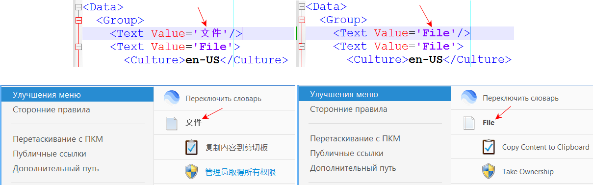Click the clipboard icon beside 复制内容到剪切板

[191, 147]
